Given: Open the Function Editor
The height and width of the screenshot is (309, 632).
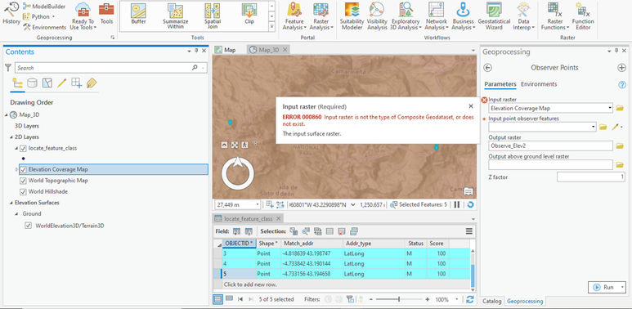Looking at the screenshot, I should coord(583,16).
